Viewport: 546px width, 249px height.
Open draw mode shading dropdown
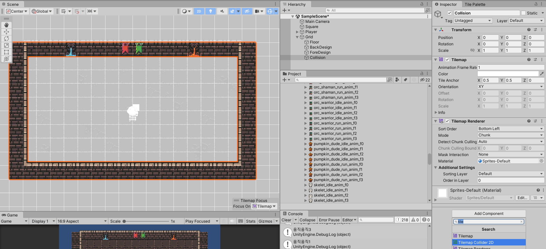pyautogui.click(x=186, y=11)
